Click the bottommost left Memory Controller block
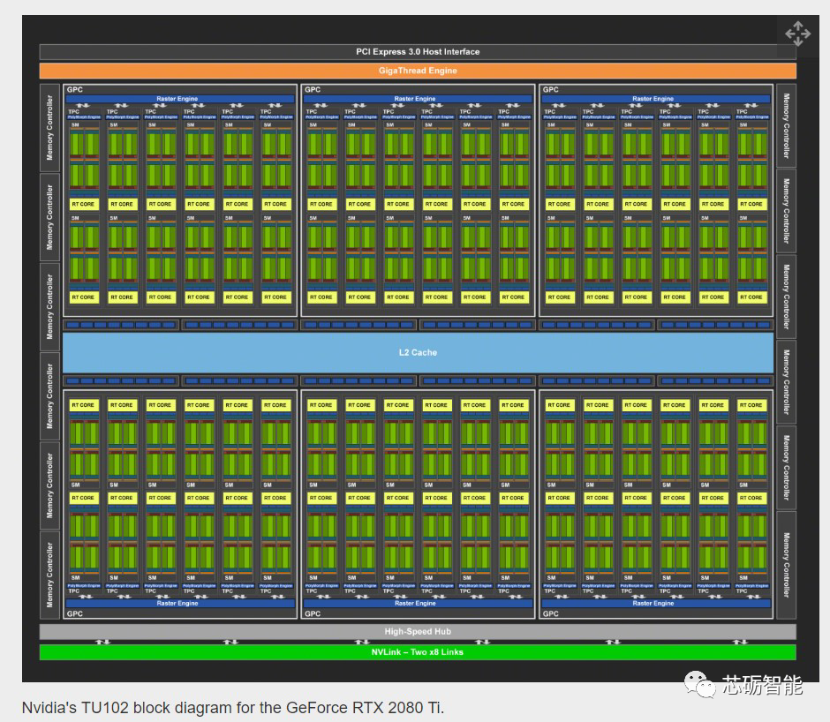830x722 pixels. coord(49,575)
